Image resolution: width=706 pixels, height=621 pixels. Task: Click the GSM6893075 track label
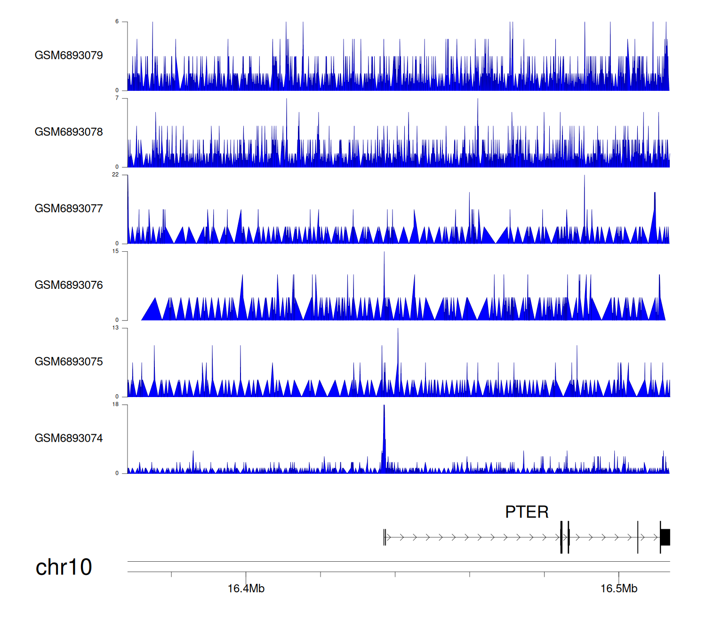coord(69,362)
